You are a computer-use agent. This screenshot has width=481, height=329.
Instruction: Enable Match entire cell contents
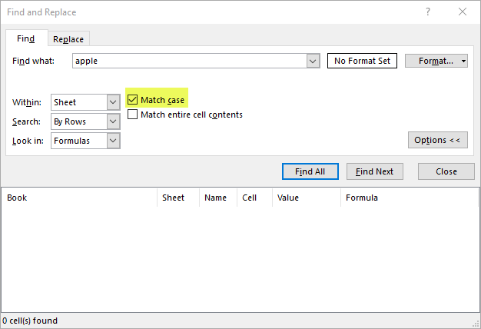point(133,115)
